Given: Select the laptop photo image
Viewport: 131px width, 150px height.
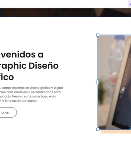Looking at the screenshot, I should pos(114,82).
